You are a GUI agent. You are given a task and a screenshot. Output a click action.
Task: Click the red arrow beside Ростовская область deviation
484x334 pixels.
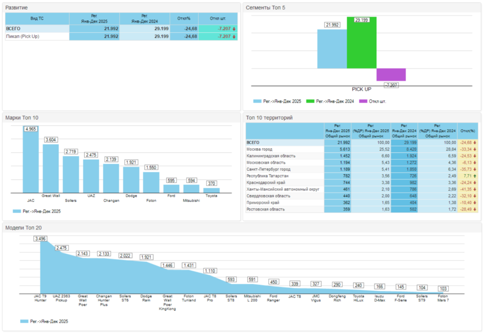pyautogui.click(x=474, y=209)
